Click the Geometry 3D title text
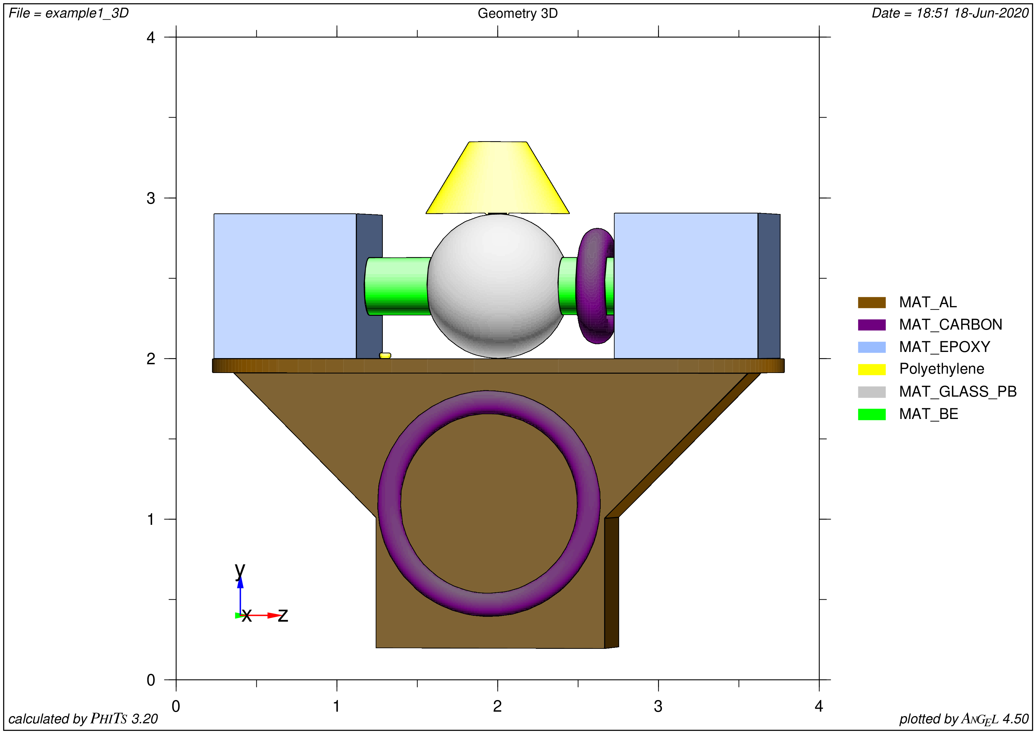 518,14
